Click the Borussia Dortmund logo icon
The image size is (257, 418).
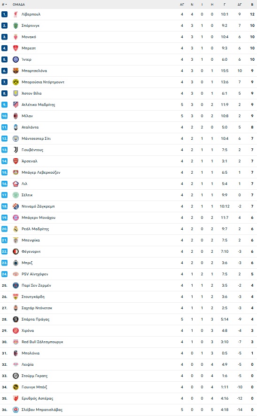16,82
